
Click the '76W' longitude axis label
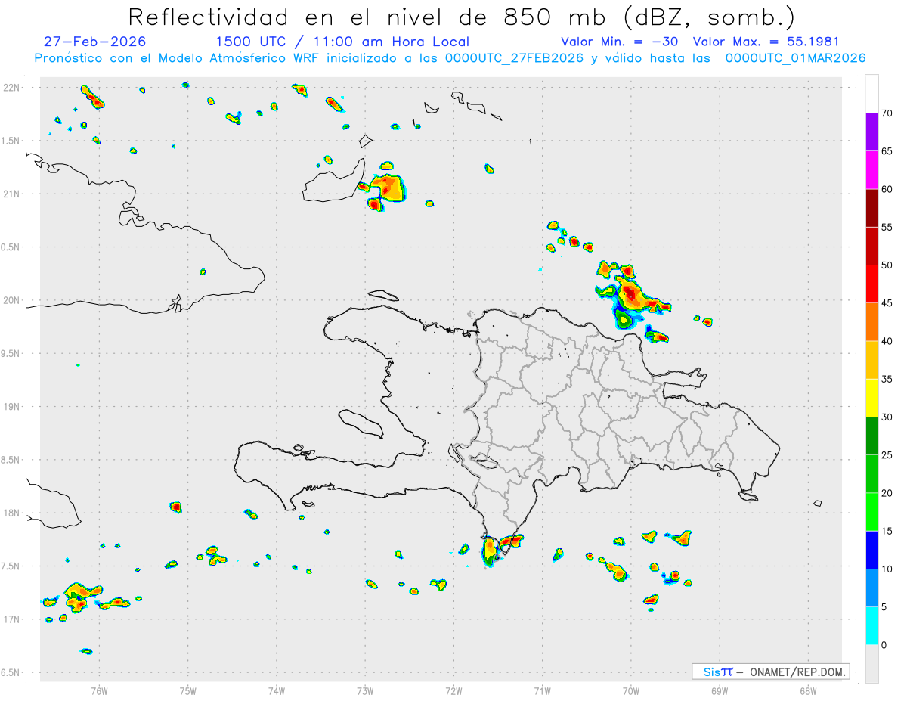99,690
